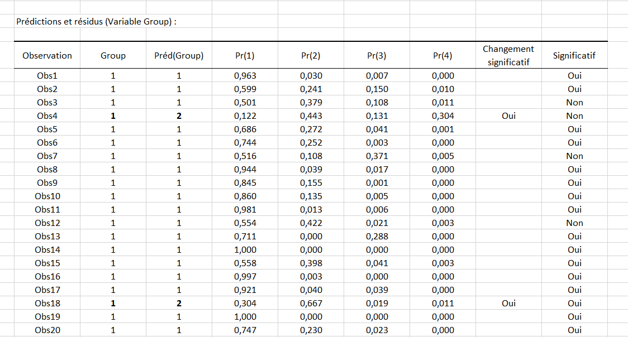
Task: Click the Obs20 row label
Action: [47, 330]
